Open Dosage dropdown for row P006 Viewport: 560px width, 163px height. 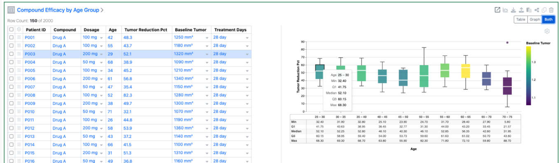(101, 79)
